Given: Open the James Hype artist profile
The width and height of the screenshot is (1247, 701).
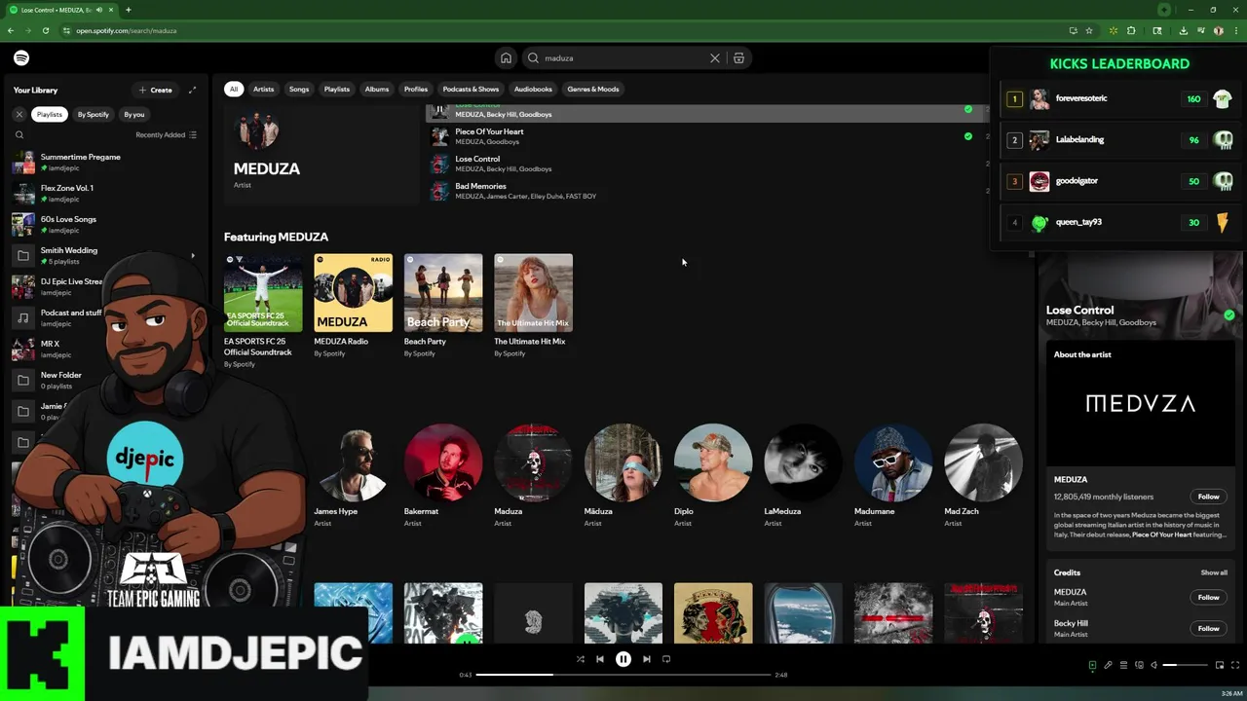Looking at the screenshot, I should click(x=353, y=475).
